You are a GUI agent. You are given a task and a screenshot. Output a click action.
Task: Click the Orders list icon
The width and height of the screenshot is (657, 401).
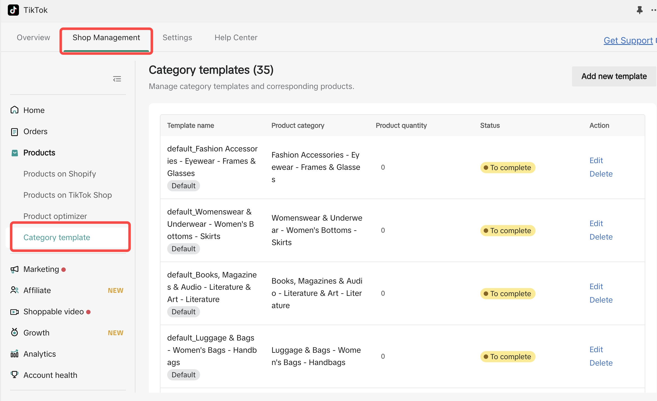[x=14, y=132]
